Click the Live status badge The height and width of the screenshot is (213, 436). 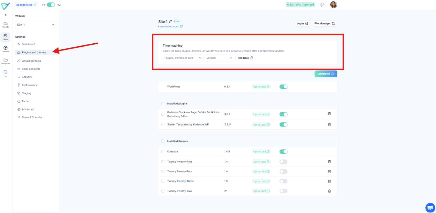[x=177, y=21]
